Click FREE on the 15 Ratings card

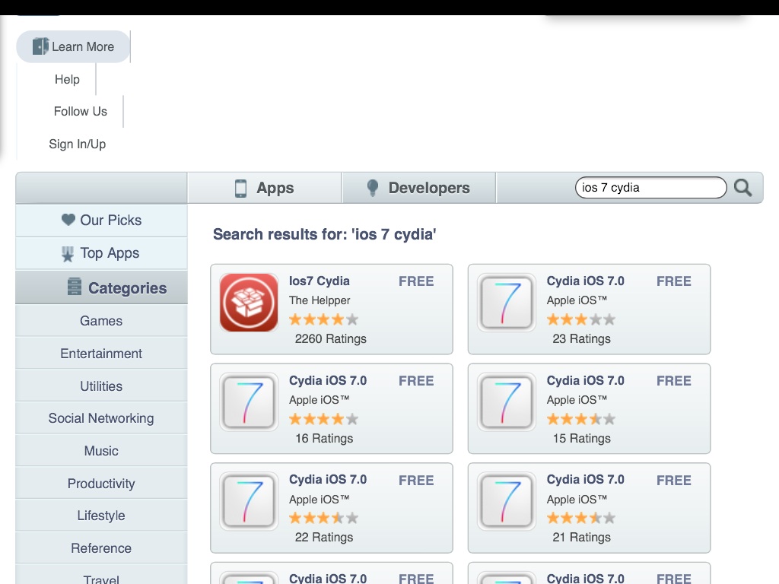[674, 381]
